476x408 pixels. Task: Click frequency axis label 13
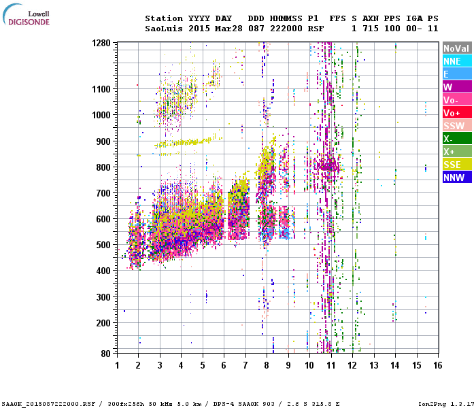coord(374,366)
